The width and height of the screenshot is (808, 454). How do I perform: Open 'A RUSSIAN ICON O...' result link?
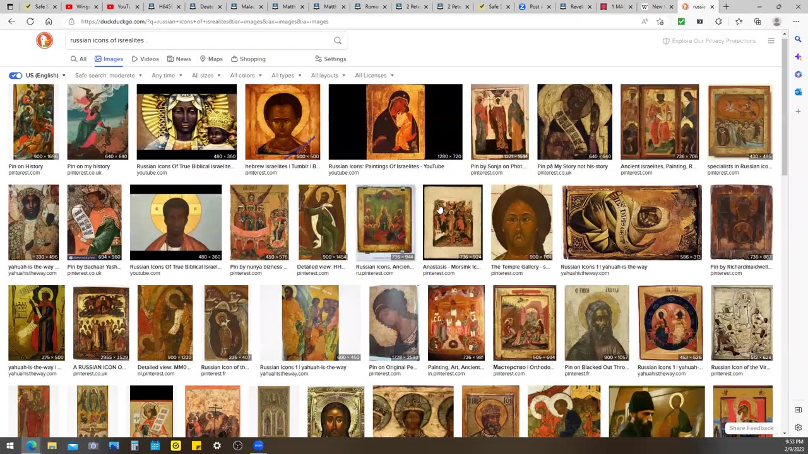pos(100,367)
